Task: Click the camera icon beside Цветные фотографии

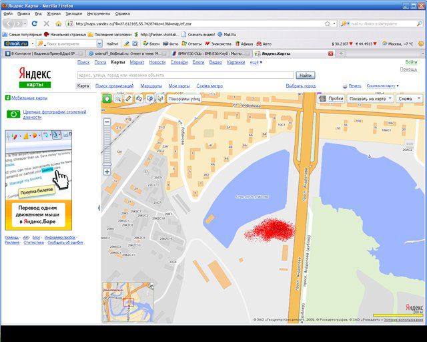Action: pos(13,114)
